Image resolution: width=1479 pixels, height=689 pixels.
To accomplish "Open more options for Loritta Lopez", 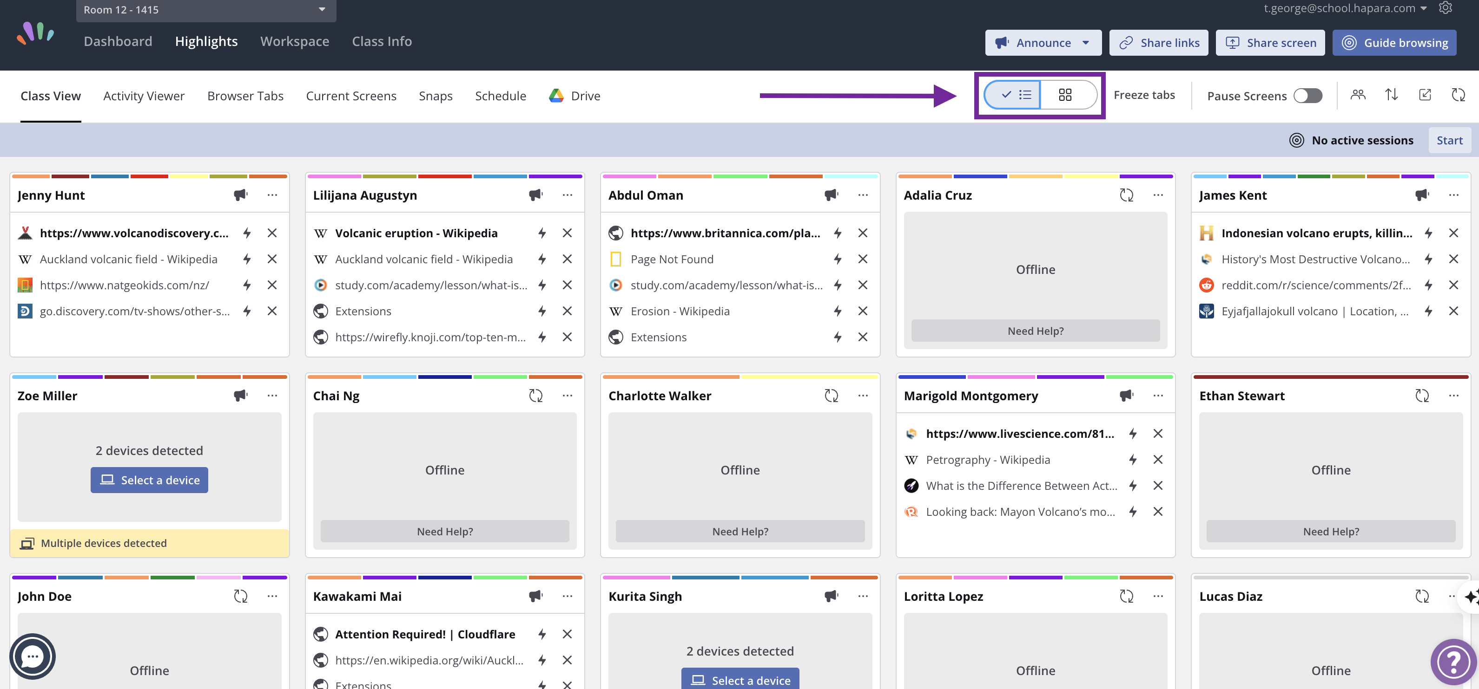I will pyautogui.click(x=1158, y=596).
